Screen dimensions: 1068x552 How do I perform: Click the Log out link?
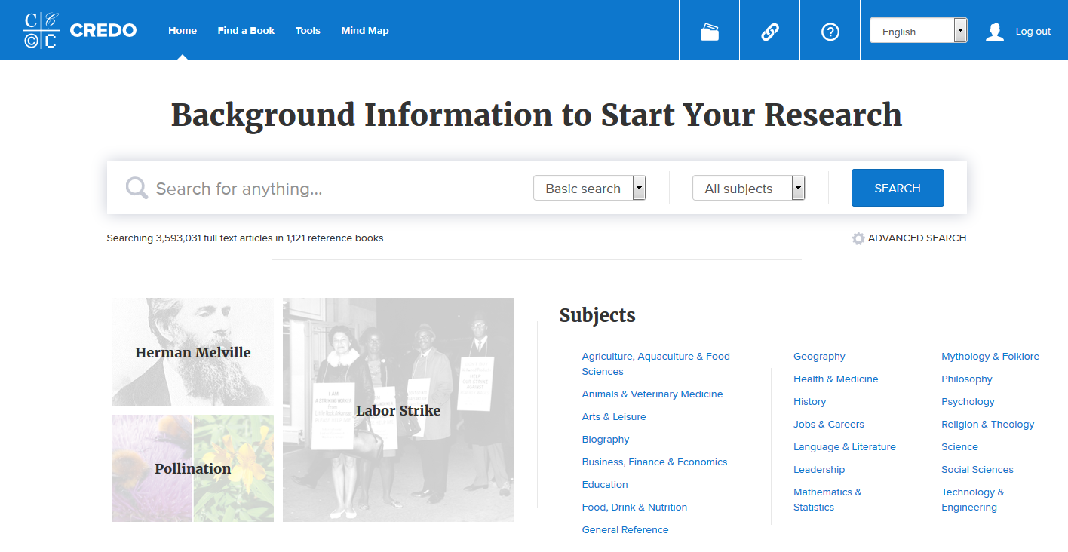pyautogui.click(x=1033, y=32)
